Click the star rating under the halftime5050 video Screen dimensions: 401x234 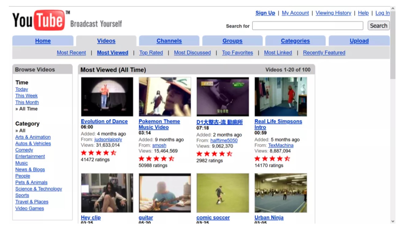214,154
